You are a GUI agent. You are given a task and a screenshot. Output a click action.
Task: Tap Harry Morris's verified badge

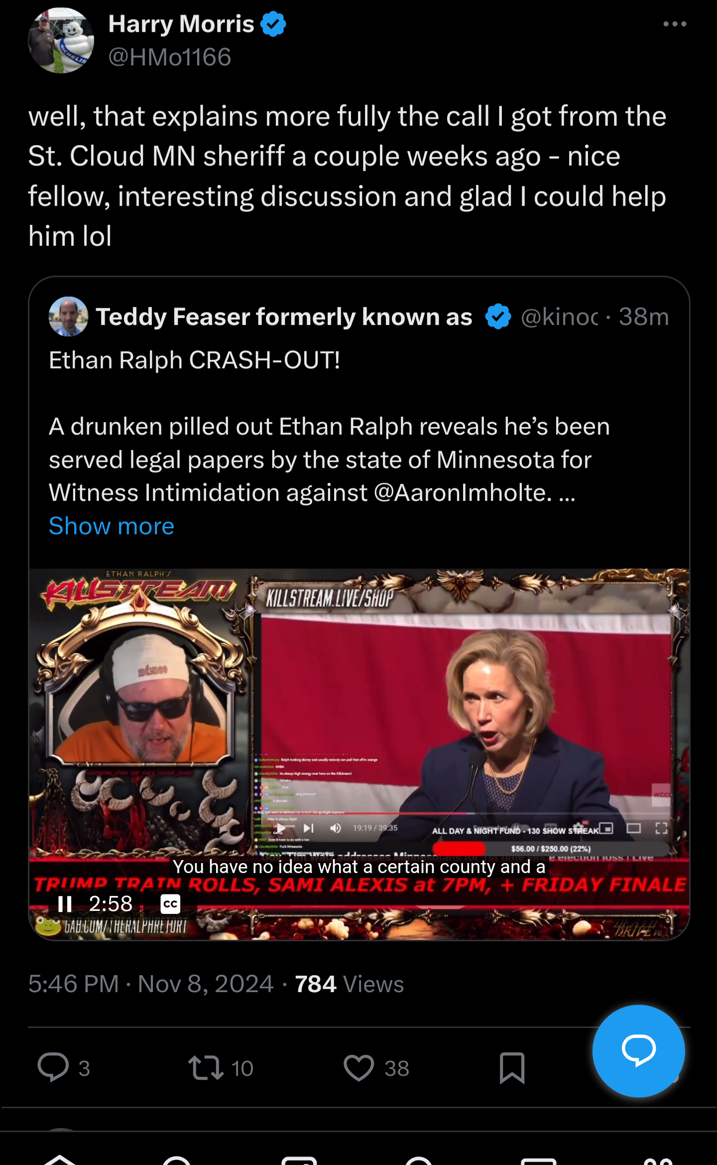[x=273, y=24]
